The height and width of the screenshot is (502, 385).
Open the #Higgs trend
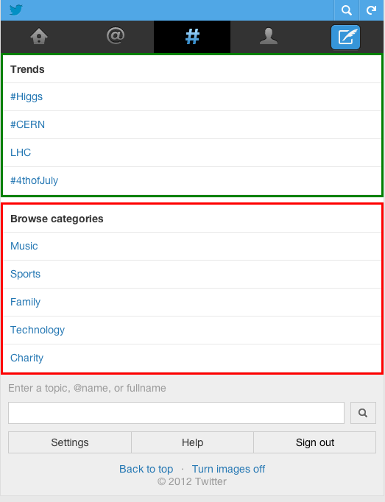pyautogui.click(x=27, y=96)
